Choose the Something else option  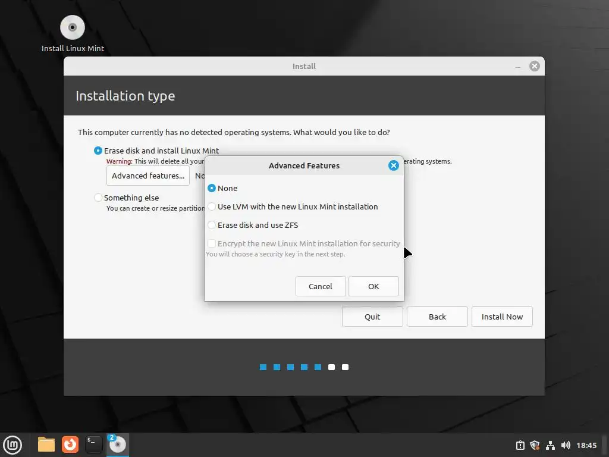(126, 198)
